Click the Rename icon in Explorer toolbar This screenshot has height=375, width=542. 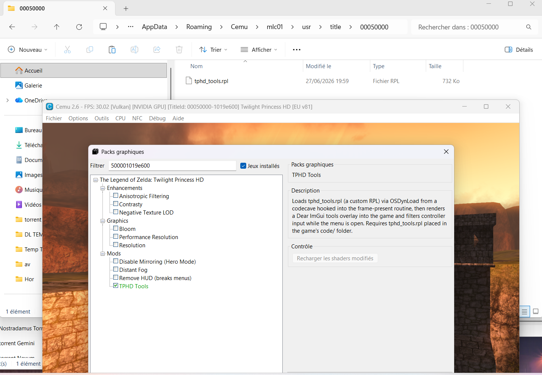click(134, 50)
